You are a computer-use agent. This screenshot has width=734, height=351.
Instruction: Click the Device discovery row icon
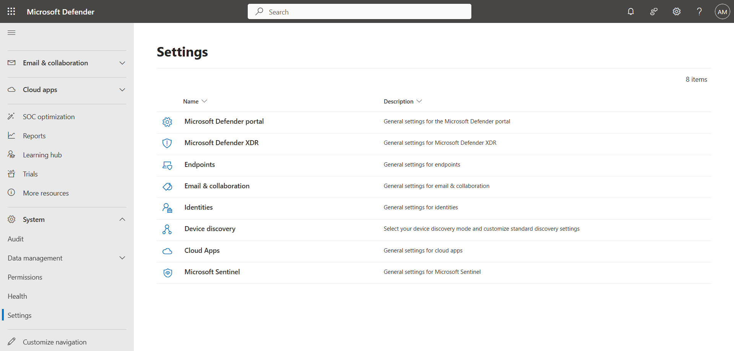[x=167, y=229]
